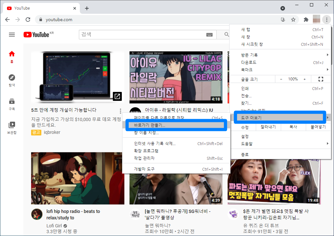Choose 전송... in the menu

[x=281, y=96]
